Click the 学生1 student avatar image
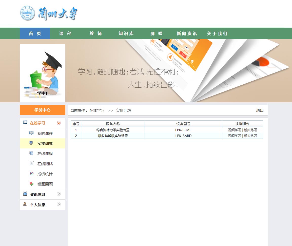Screen dimensions: 292x246 (43, 73)
